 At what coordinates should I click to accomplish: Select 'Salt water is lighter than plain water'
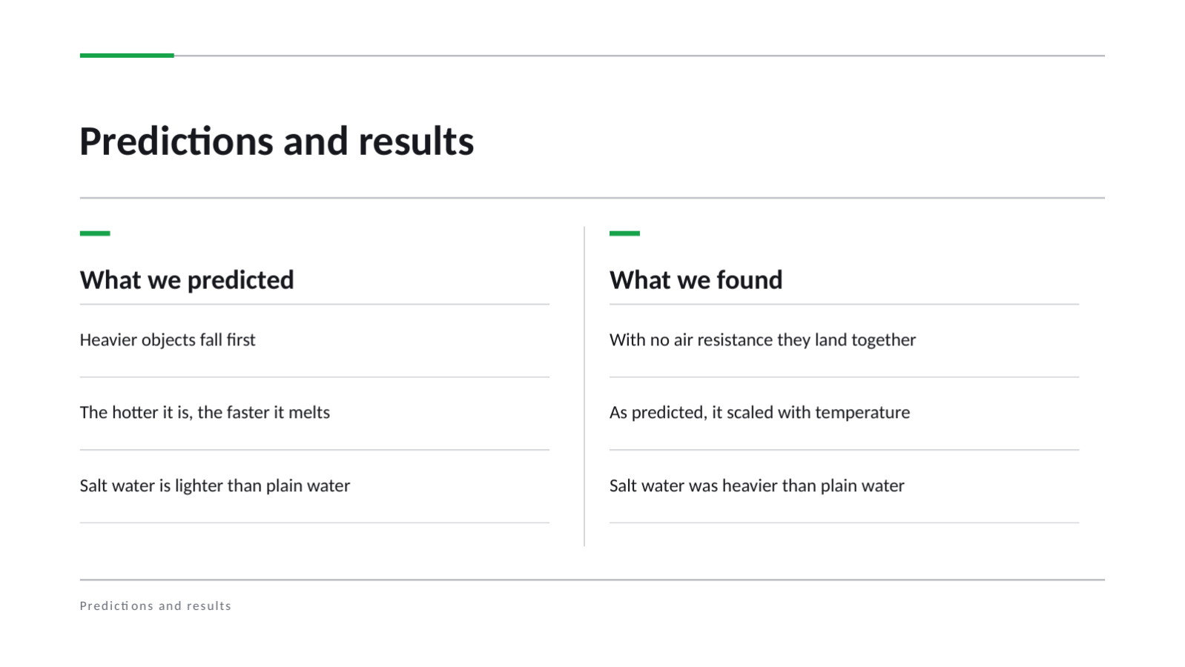click(x=215, y=486)
